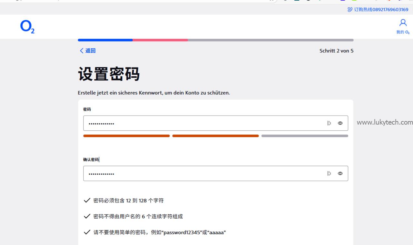Click password manager icon in 确认密码 field
The height and width of the screenshot is (245, 413).
pos(329,173)
